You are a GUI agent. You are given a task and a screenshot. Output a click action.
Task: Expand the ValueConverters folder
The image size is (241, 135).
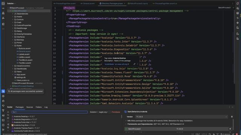click(13, 66)
